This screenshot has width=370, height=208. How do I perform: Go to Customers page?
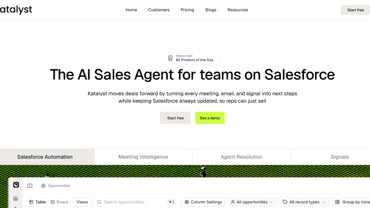pyautogui.click(x=159, y=10)
